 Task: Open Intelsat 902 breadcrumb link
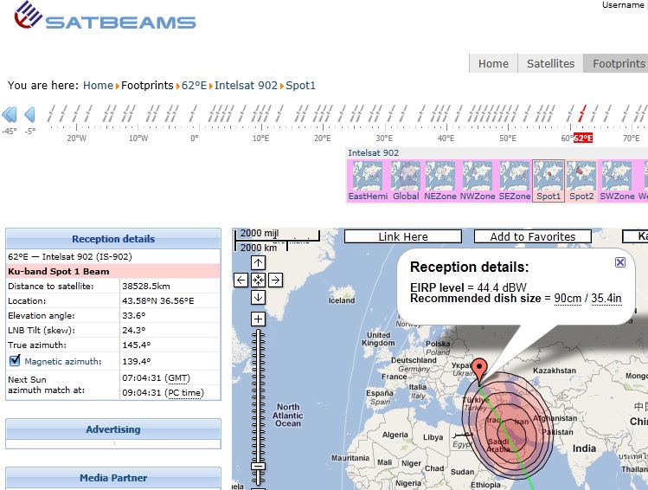(246, 85)
